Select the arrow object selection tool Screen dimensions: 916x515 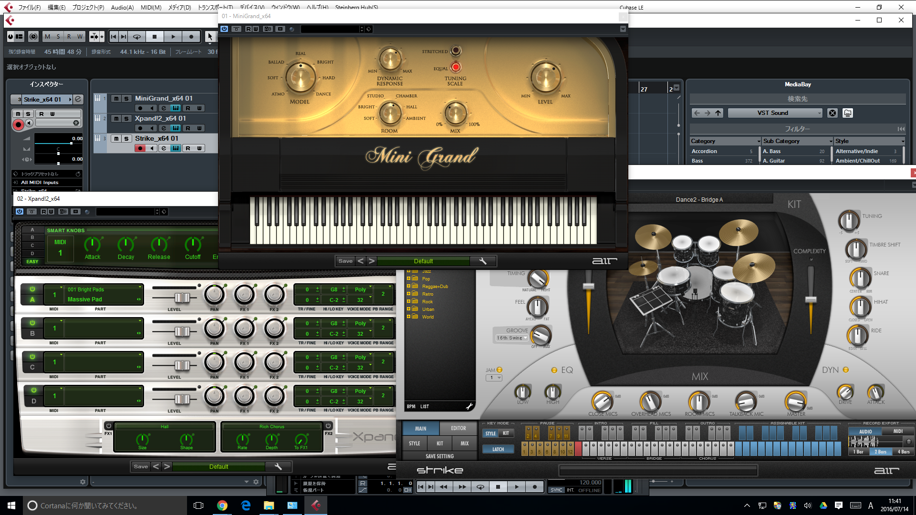click(x=210, y=36)
